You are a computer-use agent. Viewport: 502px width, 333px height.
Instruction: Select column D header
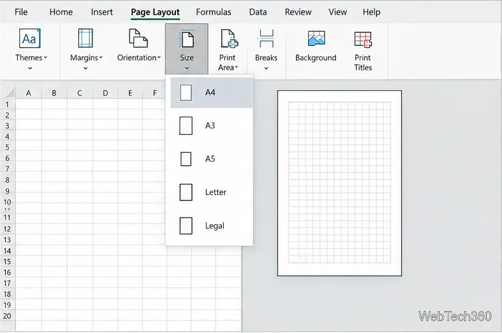tap(106, 93)
